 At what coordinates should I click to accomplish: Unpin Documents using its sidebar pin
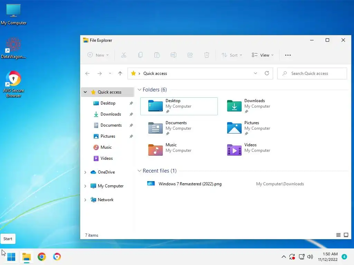pyautogui.click(x=131, y=125)
